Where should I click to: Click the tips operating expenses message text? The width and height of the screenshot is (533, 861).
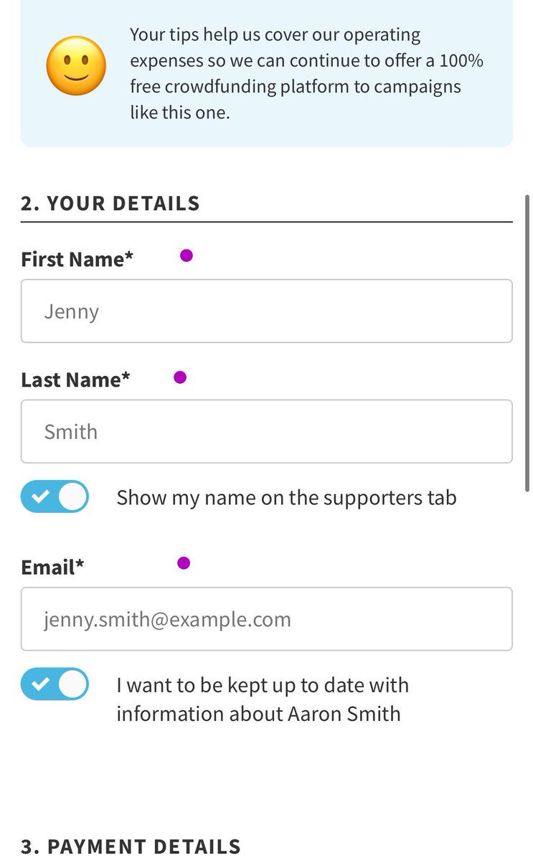[x=306, y=74]
